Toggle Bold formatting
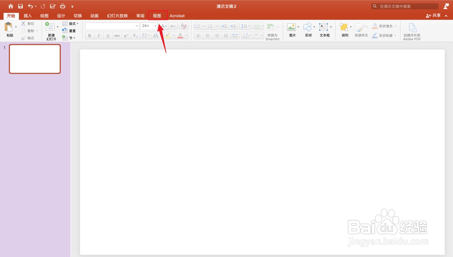The height and width of the screenshot is (257, 453). (x=89, y=35)
